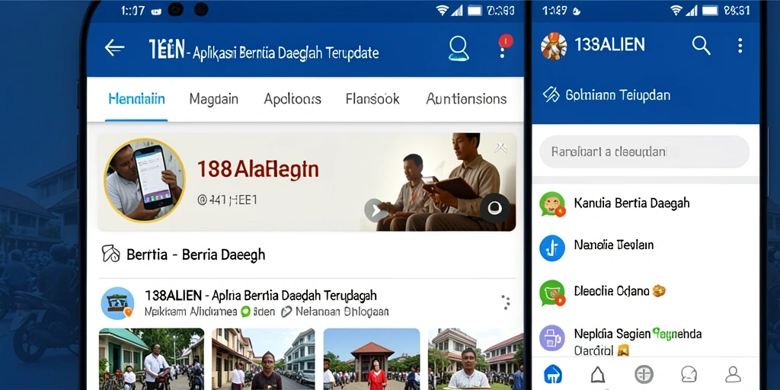The image size is (780, 390).
Task: Open first post photo with green-roof building
Action: (152, 358)
